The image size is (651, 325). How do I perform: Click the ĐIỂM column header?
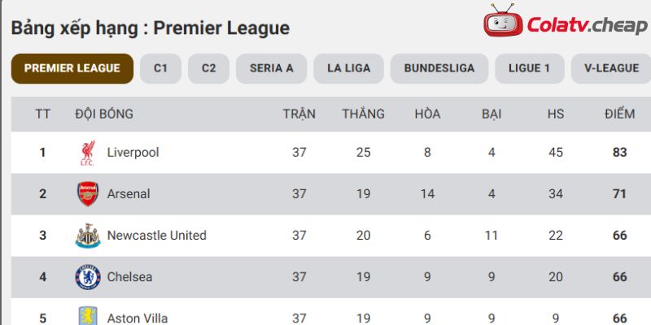tap(619, 114)
